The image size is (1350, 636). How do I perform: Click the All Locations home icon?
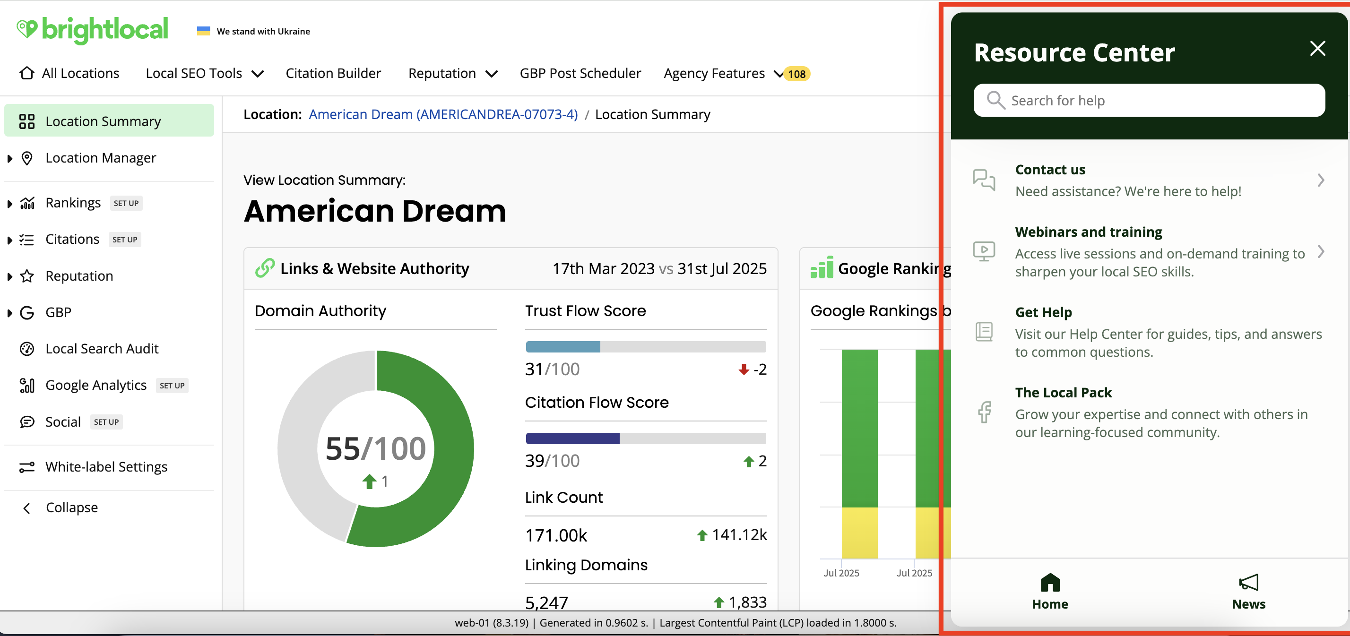tap(27, 73)
